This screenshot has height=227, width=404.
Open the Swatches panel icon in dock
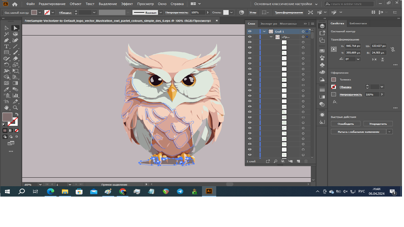(322, 51)
